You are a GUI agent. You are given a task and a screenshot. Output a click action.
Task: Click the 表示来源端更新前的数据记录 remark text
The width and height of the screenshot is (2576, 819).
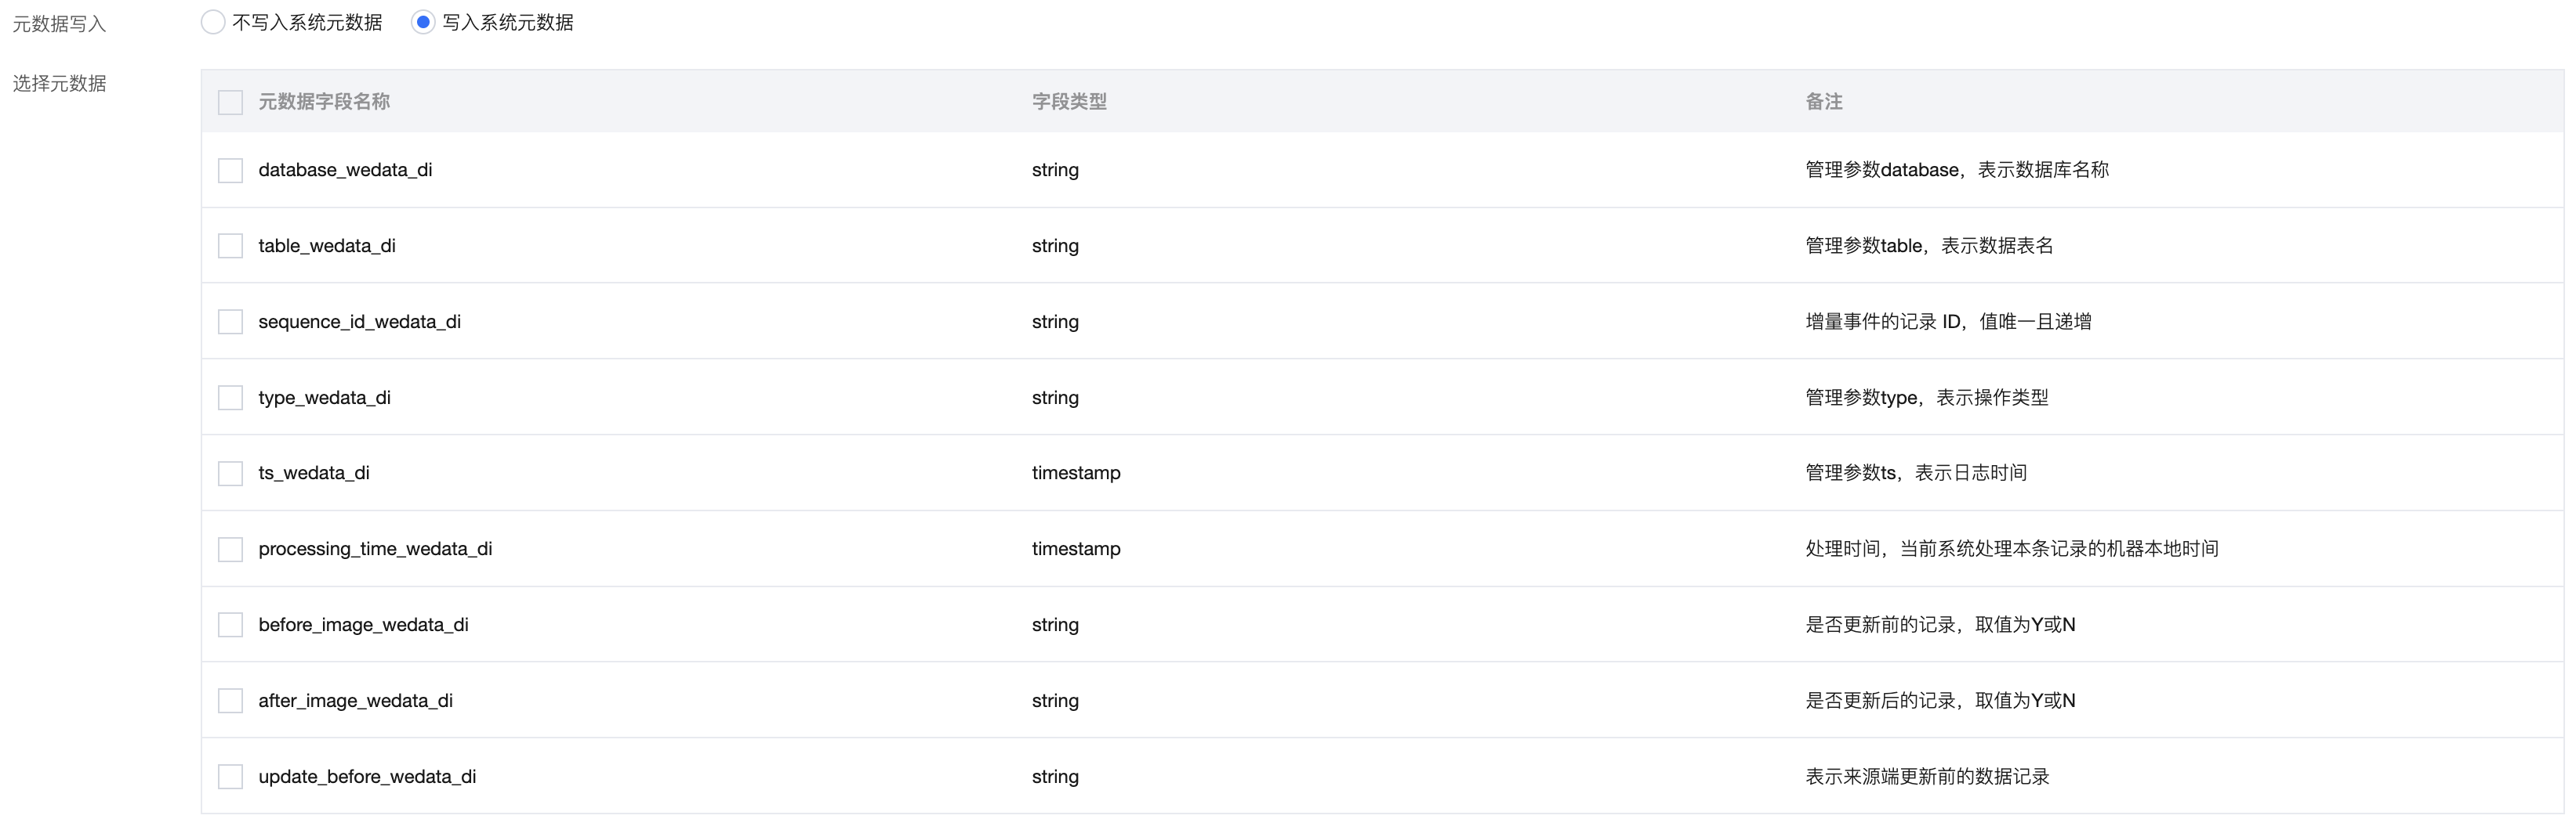(1927, 777)
